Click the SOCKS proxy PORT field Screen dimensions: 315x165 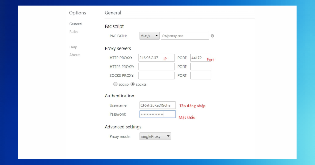point(201,76)
